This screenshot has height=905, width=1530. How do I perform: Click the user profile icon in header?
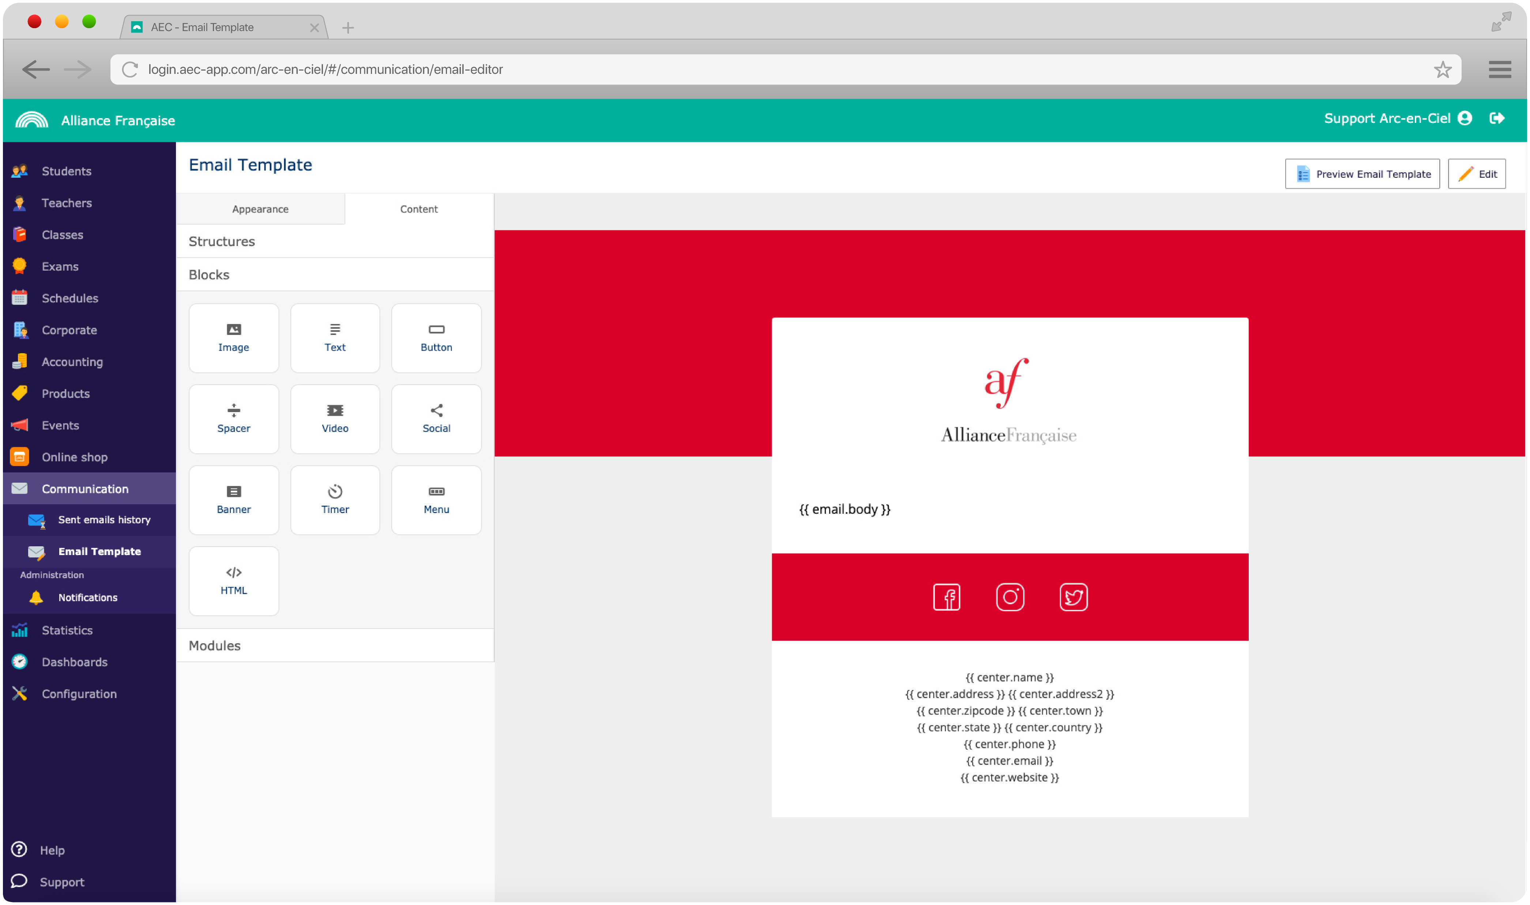click(x=1464, y=118)
